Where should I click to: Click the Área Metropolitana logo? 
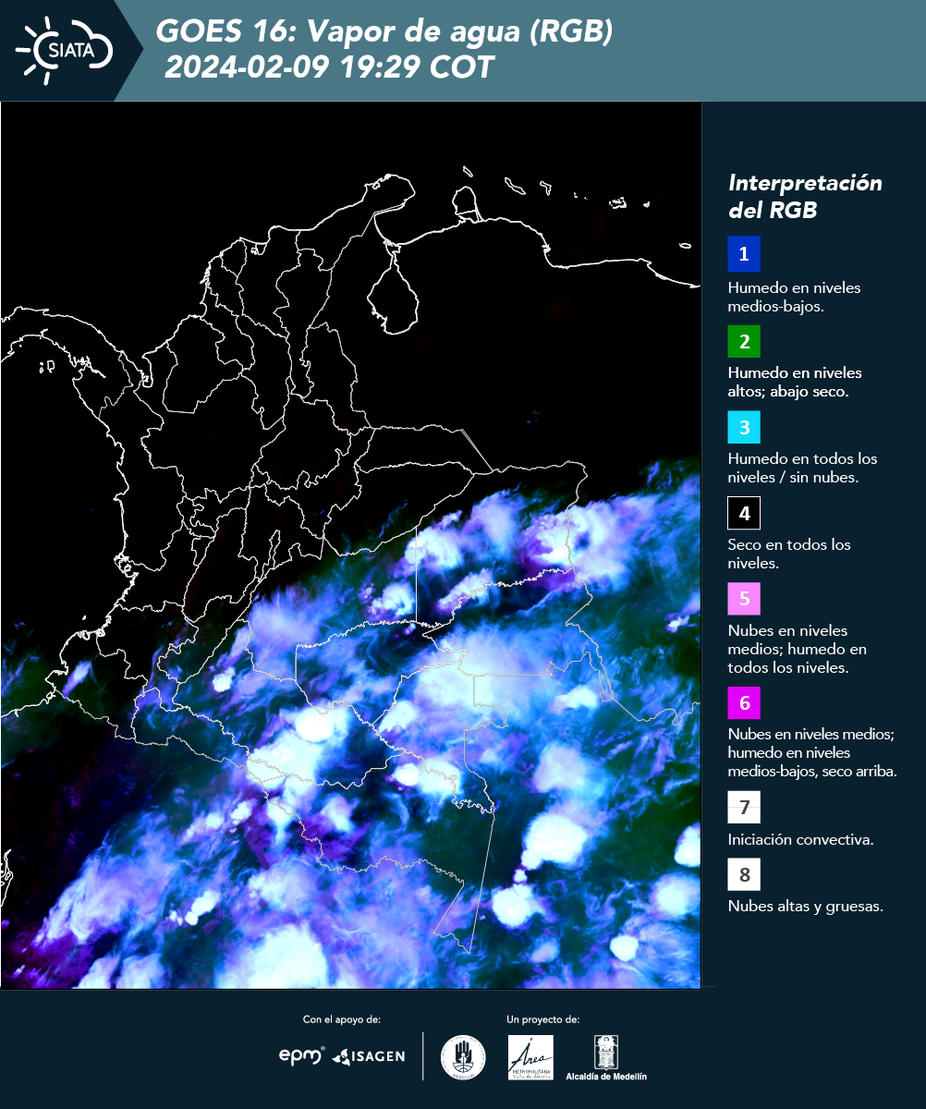(531, 1057)
